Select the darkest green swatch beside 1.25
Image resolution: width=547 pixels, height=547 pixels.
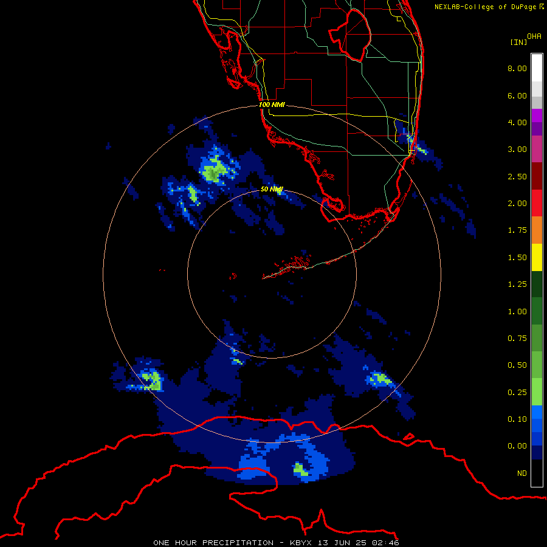(x=537, y=284)
